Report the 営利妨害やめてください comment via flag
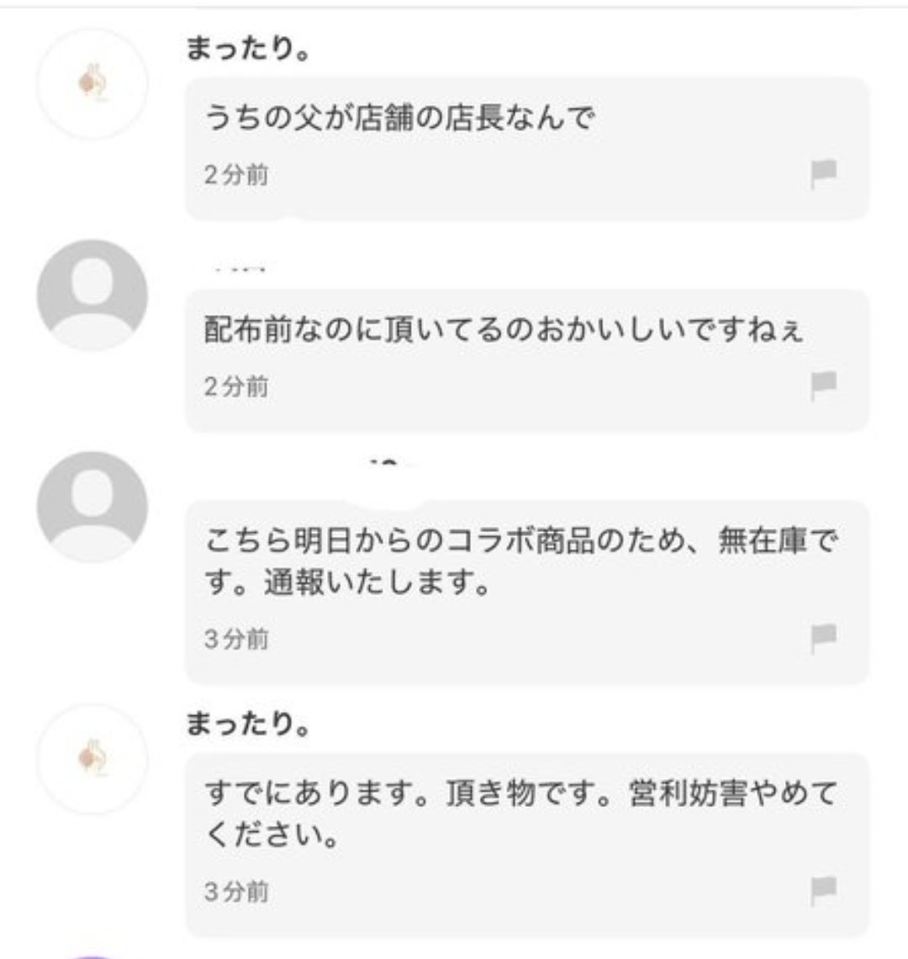Screen dimensions: 908x959 [823, 891]
